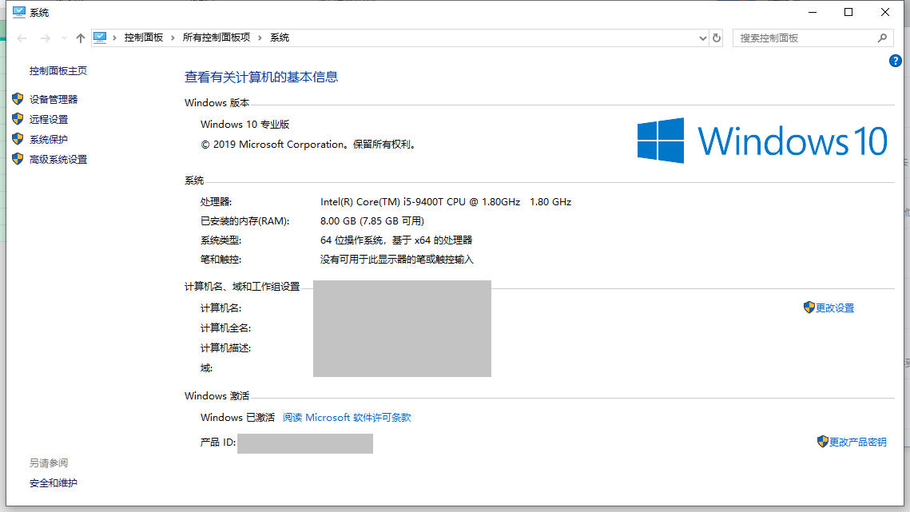910x512 pixels.
Task: Click Windows 已激活 status text
Action: click(x=237, y=418)
